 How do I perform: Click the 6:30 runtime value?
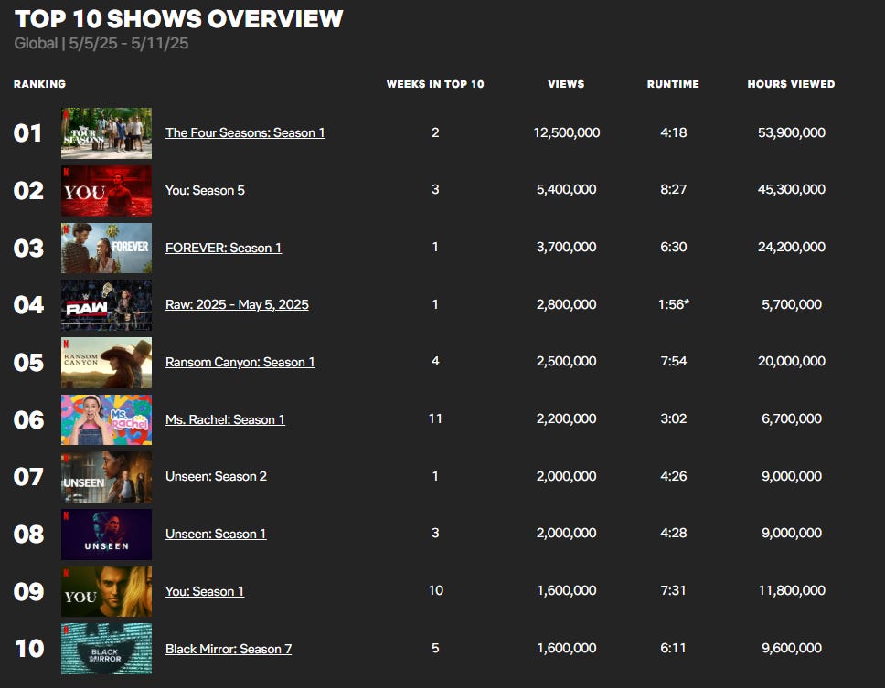pos(673,247)
